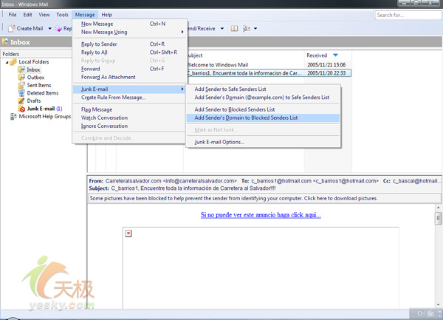The width and height of the screenshot is (443, 320).
Task: Select the Junk E-mail folder icon
Action: (x=21, y=109)
